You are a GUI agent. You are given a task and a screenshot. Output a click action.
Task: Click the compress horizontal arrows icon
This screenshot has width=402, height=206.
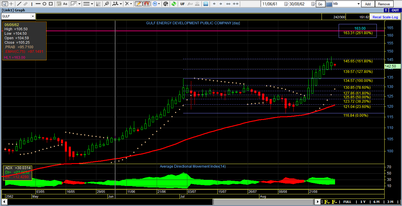236,4
